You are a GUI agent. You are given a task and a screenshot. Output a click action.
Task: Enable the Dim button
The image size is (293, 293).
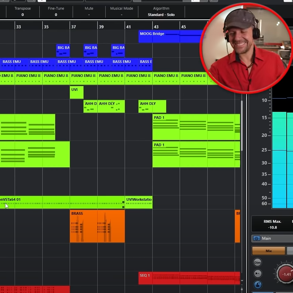257,263
